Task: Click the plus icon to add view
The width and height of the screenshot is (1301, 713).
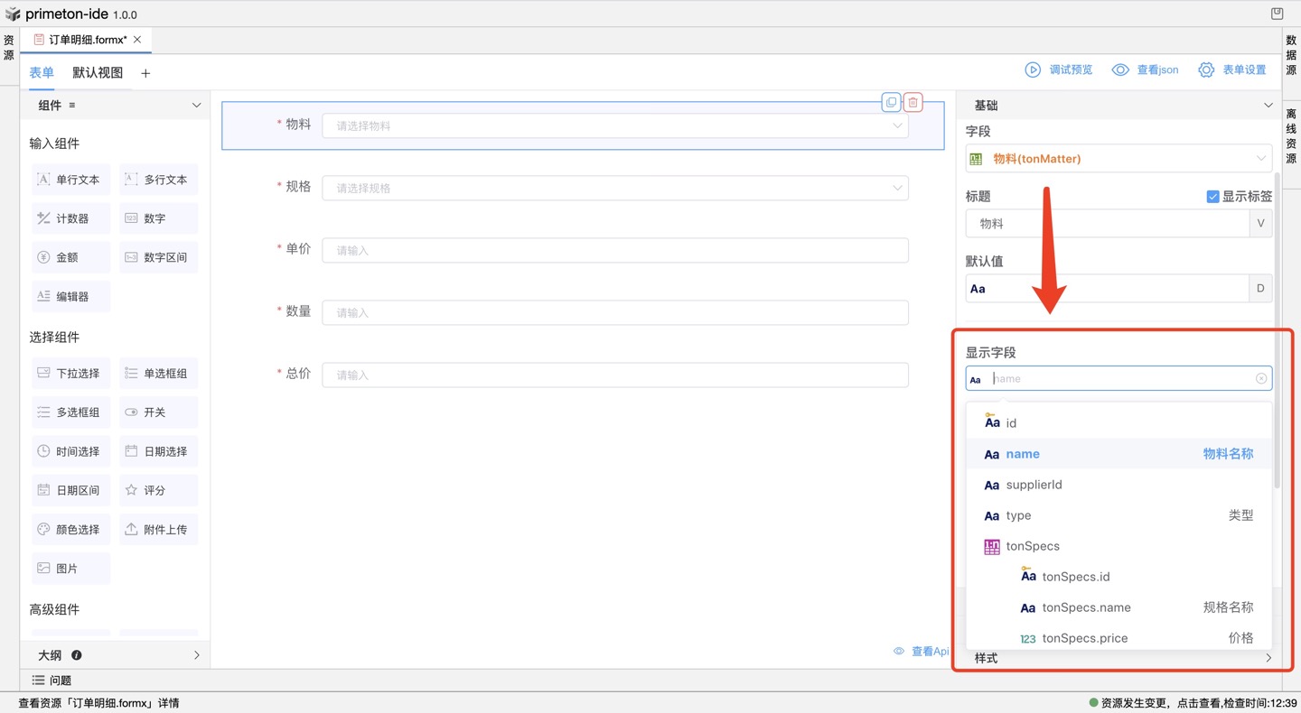Action: pyautogui.click(x=145, y=73)
